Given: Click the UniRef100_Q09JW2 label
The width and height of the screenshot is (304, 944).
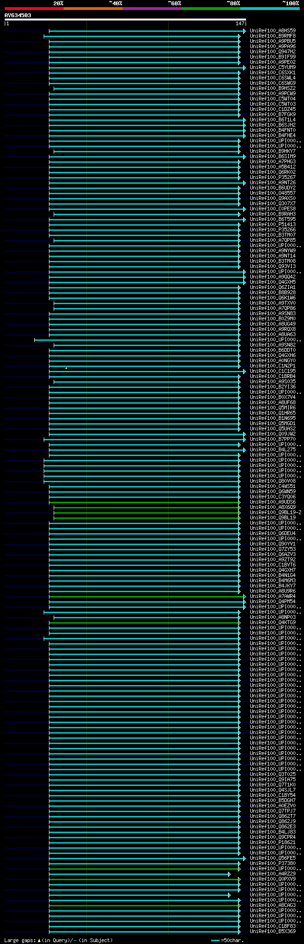Looking at the screenshot, I should 273,434.
